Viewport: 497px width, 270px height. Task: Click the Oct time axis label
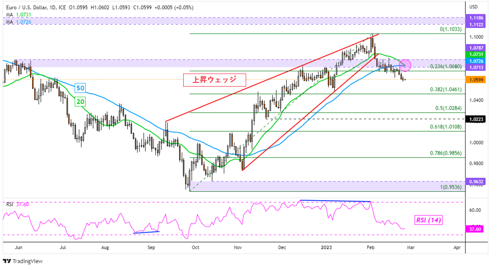coord(195,248)
